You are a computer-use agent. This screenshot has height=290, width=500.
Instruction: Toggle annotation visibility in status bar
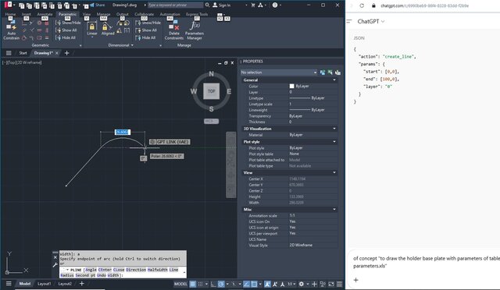(x=267, y=284)
